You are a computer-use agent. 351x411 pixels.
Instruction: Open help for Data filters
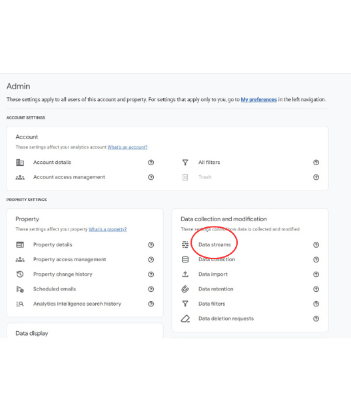(x=316, y=304)
